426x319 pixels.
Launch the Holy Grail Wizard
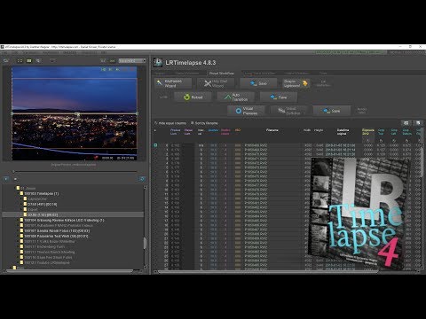[x=217, y=83]
